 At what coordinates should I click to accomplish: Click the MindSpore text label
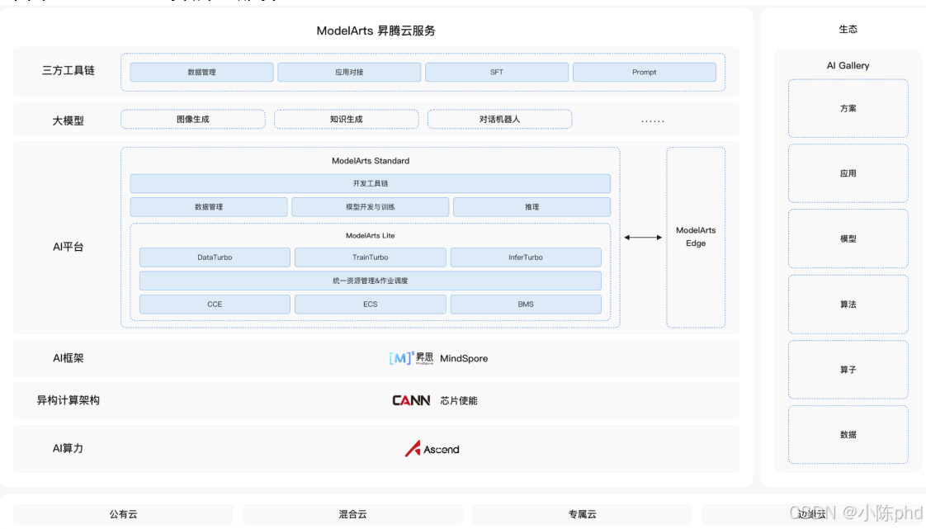tap(464, 358)
